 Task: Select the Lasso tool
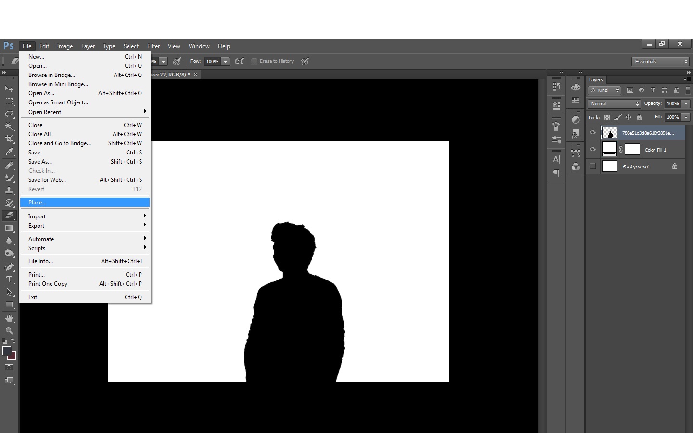pyautogui.click(x=9, y=114)
